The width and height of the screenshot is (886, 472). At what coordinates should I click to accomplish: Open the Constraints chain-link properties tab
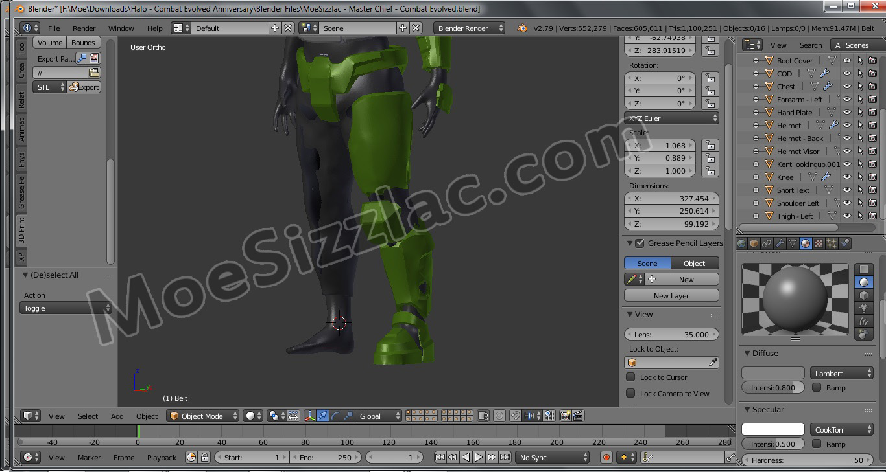point(767,243)
